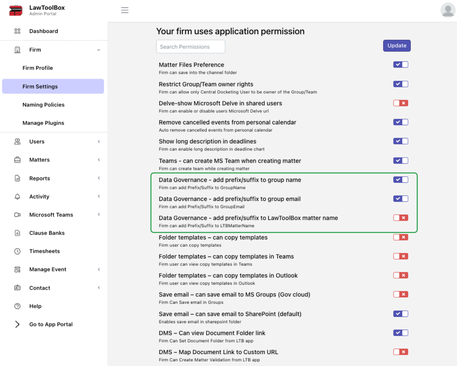Click 'Firm can save into the channel folder' text
The height and width of the screenshot is (366, 457).
click(x=198, y=73)
